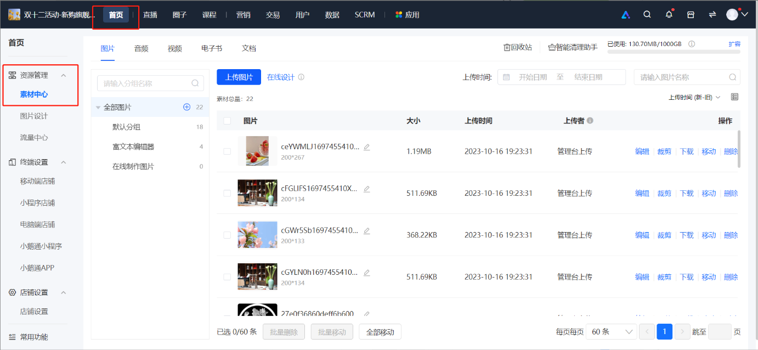Screen dimensions: 758x350
Task: Check the box for image cGWr5Sb1697455410
Action: click(x=227, y=235)
